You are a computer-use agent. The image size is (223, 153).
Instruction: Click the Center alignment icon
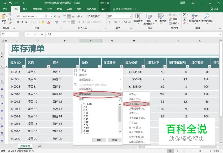69,22
